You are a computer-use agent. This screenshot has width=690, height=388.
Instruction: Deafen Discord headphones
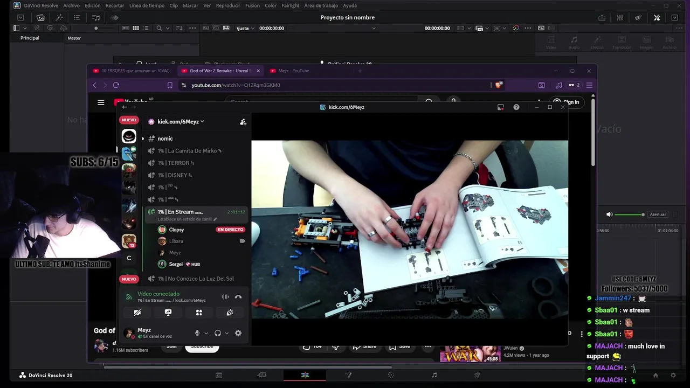click(218, 333)
